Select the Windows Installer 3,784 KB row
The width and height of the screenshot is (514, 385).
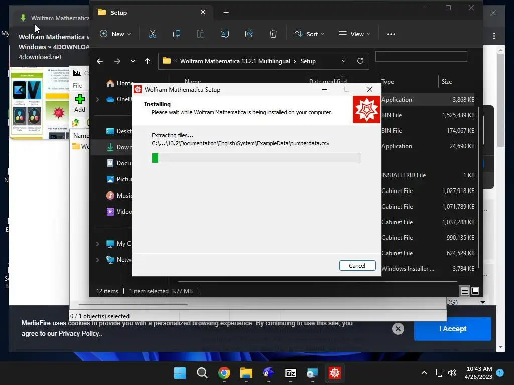tap(428, 269)
